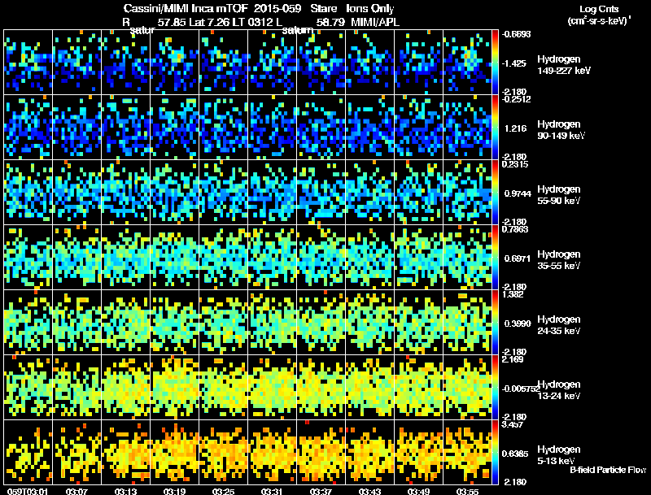
Task: Click the 0.7863 colorbar maximum value
Action: pos(515,229)
